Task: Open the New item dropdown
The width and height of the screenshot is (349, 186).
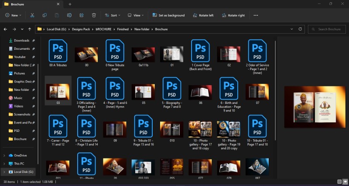Action: pyautogui.click(x=14, y=15)
